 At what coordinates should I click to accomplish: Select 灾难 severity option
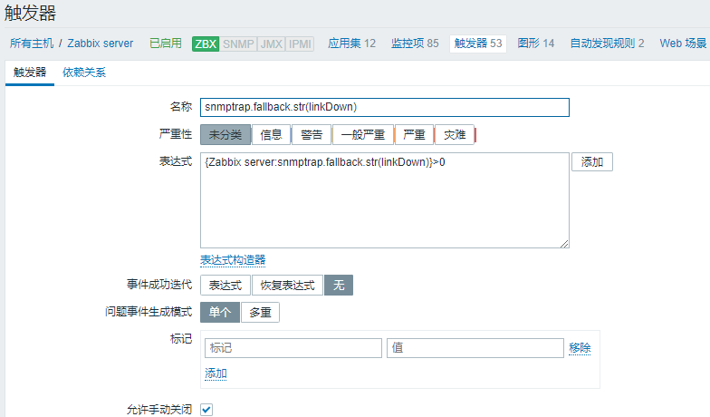[x=455, y=134]
